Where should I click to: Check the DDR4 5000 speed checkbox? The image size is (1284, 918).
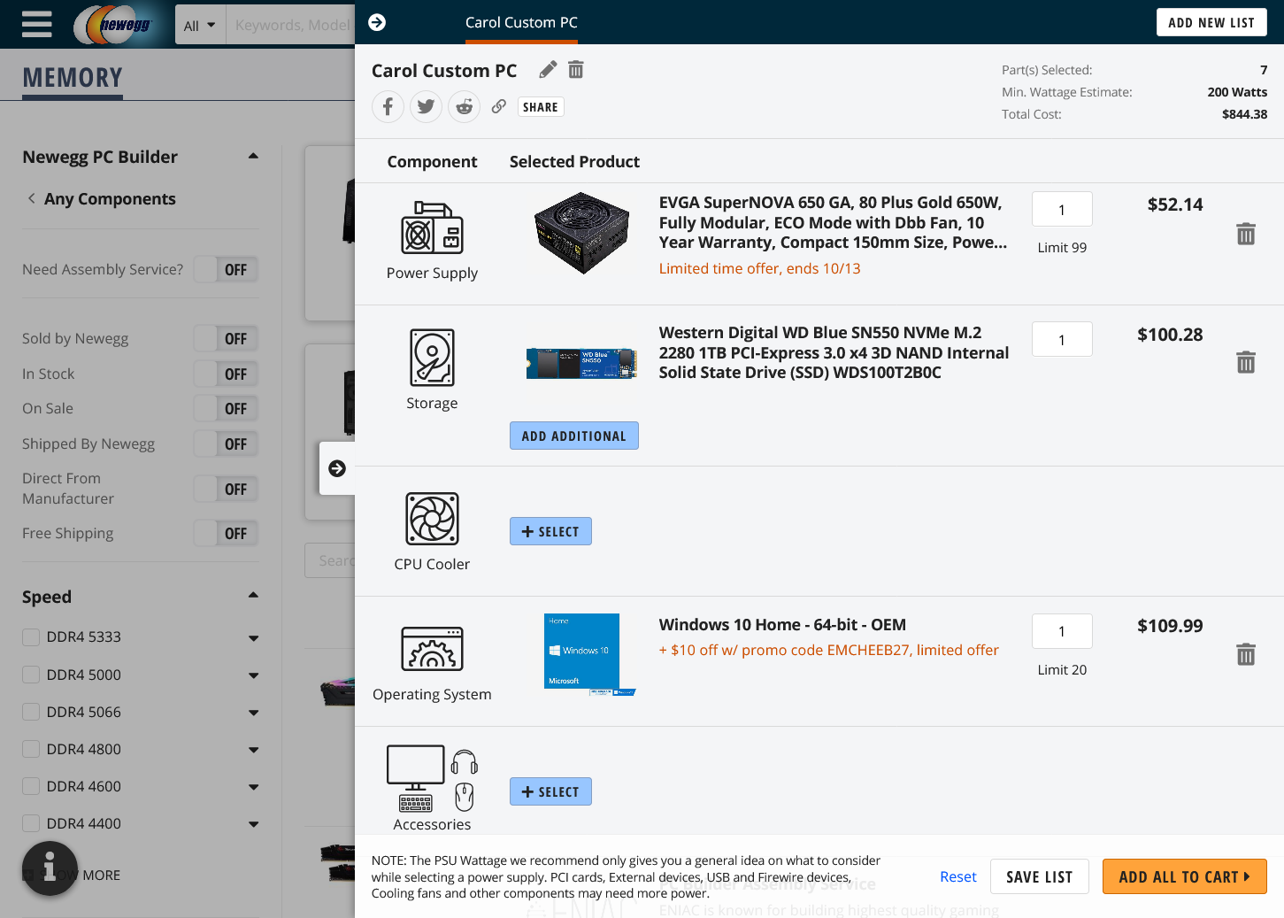pos(31,675)
